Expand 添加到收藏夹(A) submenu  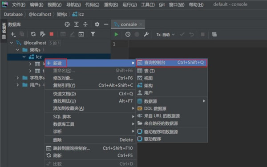point(133,108)
